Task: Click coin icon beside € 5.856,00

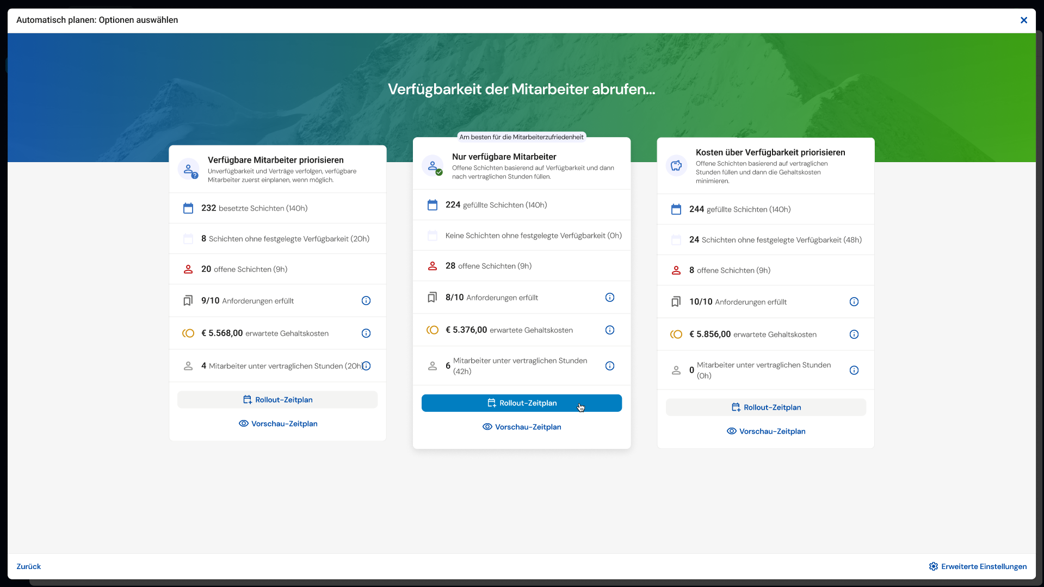Action: point(676,335)
